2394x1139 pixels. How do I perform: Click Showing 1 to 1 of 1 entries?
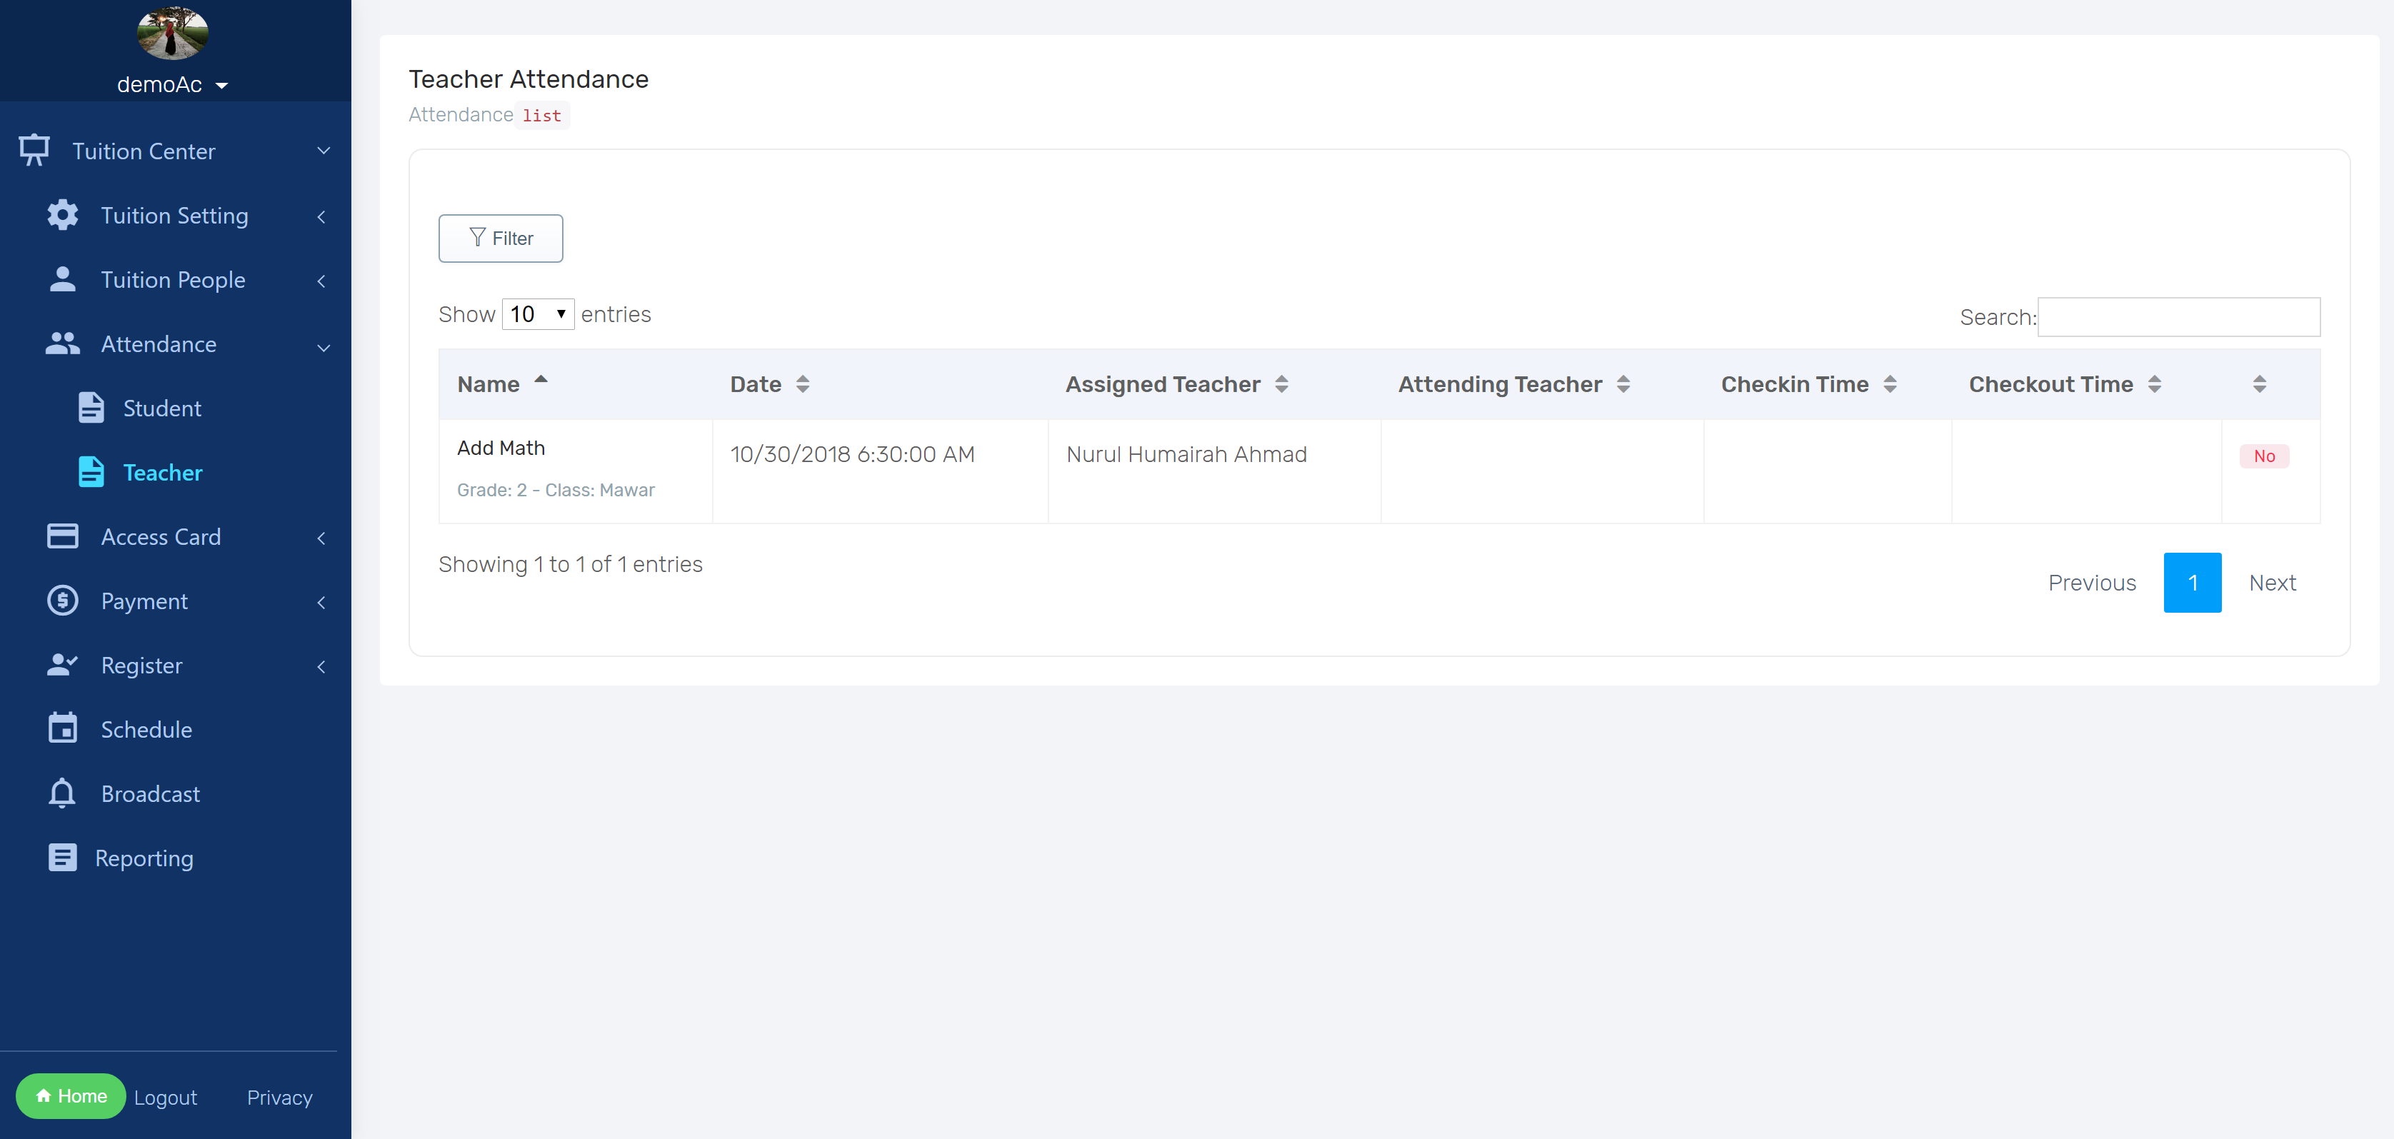[x=571, y=564]
